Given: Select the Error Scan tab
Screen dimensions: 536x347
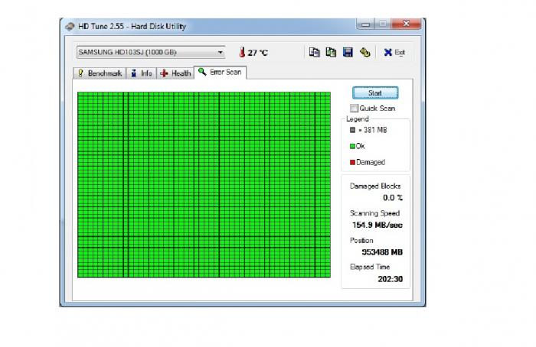Looking at the screenshot, I should point(221,73).
